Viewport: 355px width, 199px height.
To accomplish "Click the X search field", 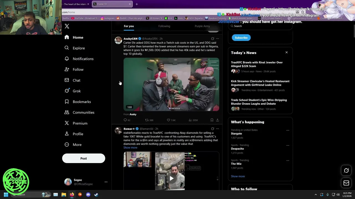I will [x=260, y=26].
